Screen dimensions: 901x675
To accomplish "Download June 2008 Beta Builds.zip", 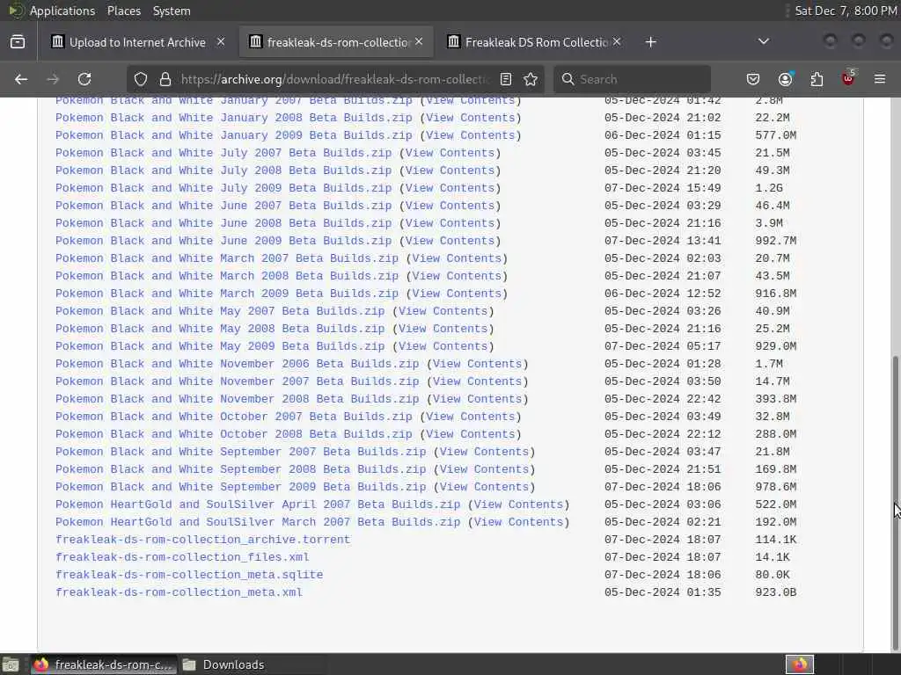I will click(223, 223).
